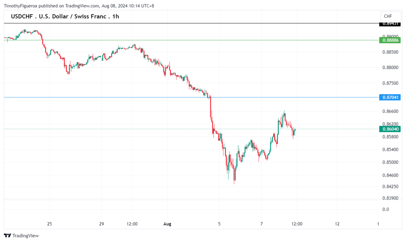Viewport: 406px width, 242px height.
Task: Click the 0.84250 price scale value
Action: point(391,186)
